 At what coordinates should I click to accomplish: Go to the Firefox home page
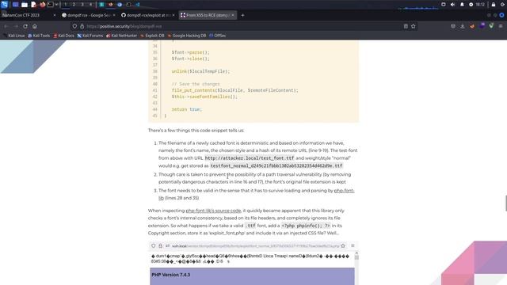pos(35,26)
